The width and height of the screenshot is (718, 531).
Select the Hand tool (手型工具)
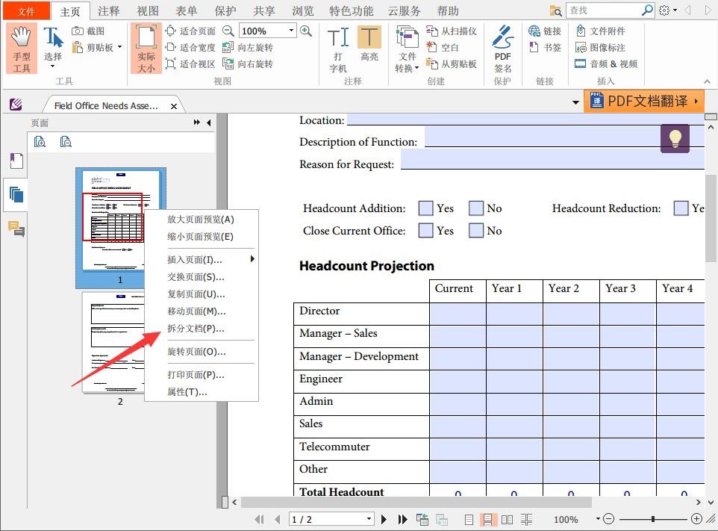point(22,48)
